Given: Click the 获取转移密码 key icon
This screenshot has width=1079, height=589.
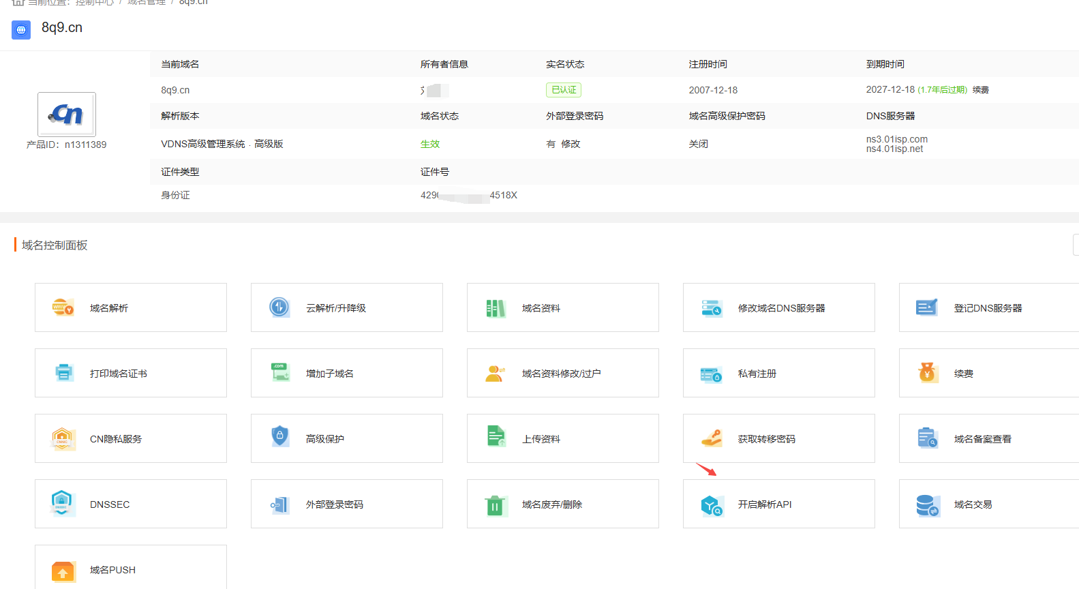Looking at the screenshot, I should pyautogui.click(x=712, y=438).
